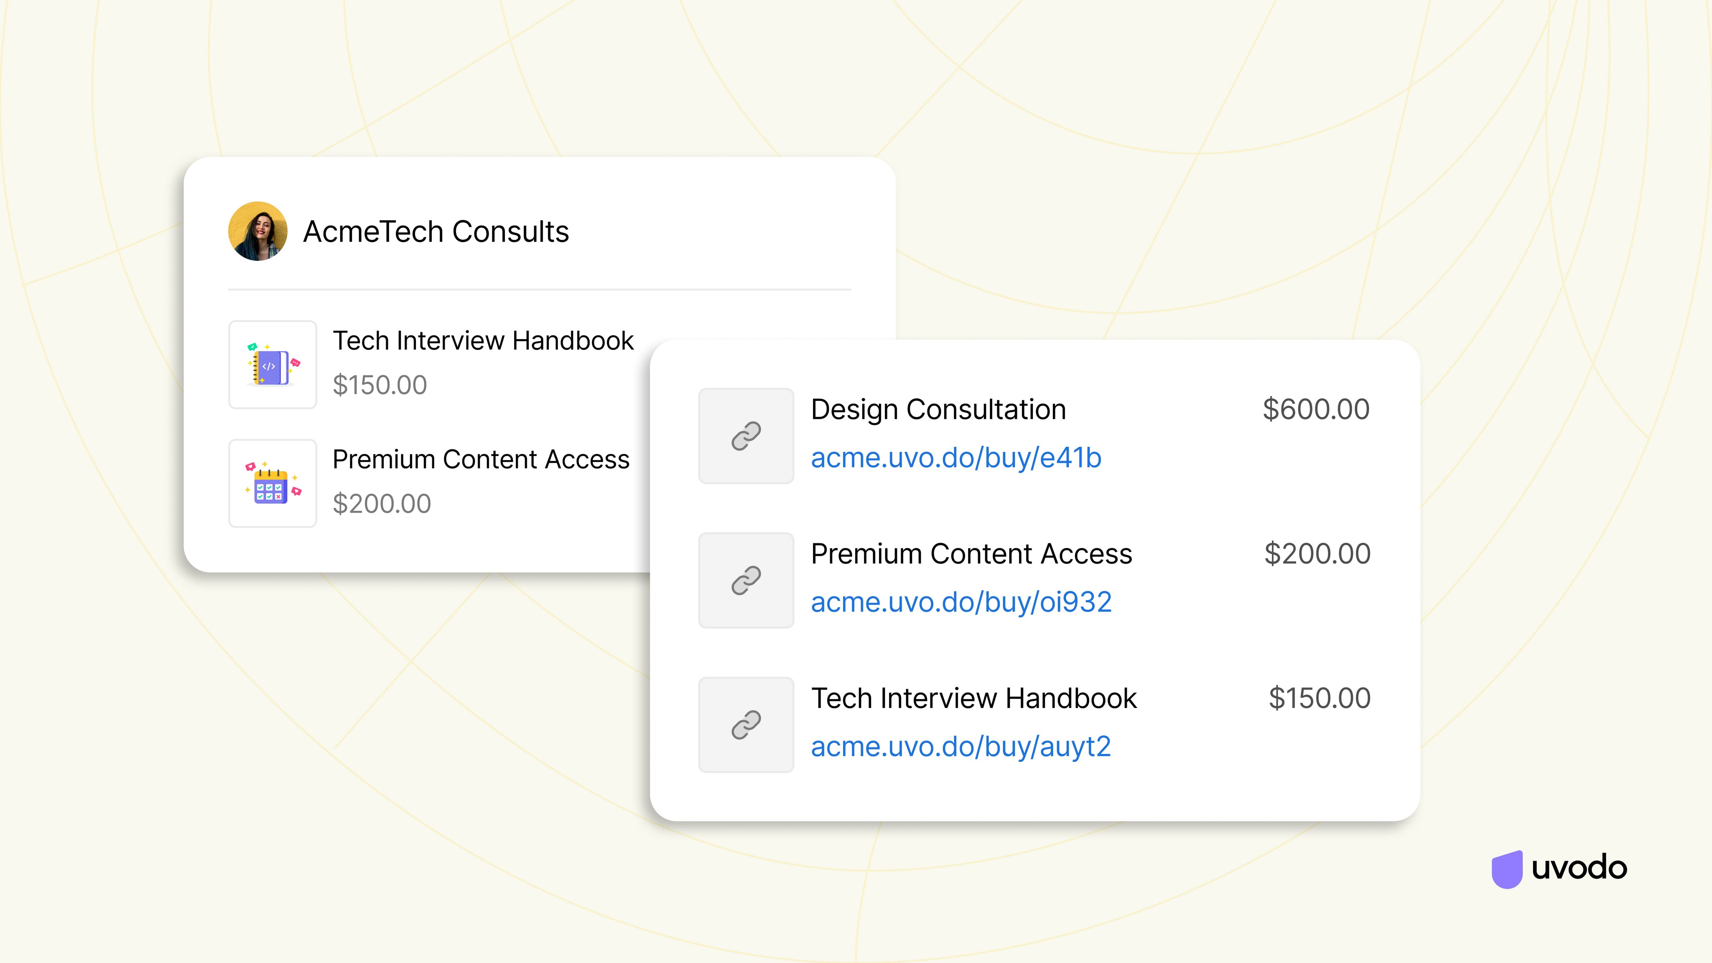Click the Premium Content Access title in links list
Viewport: 1712px width, 963px height.
[x=971, y=554]
